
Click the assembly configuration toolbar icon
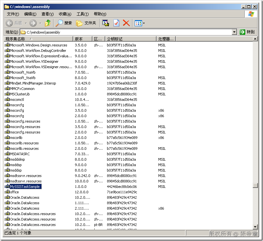coord(106,23)
